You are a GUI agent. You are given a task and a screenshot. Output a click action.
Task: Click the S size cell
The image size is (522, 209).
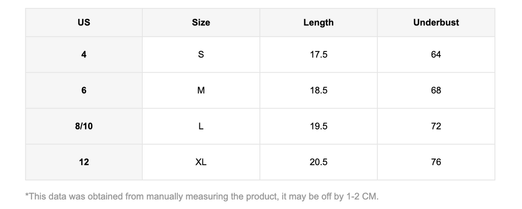point(201,55)
